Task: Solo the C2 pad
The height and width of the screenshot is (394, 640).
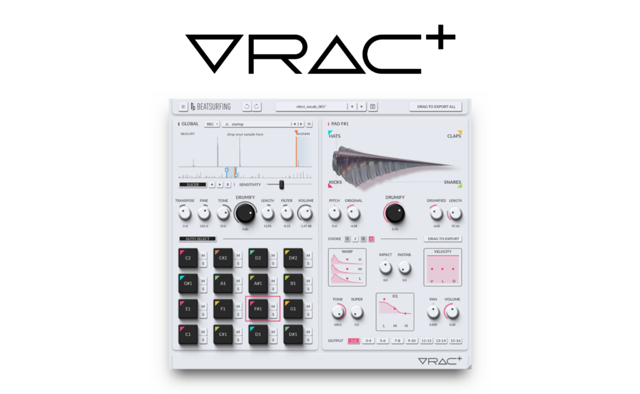Action: pos(203,264)
